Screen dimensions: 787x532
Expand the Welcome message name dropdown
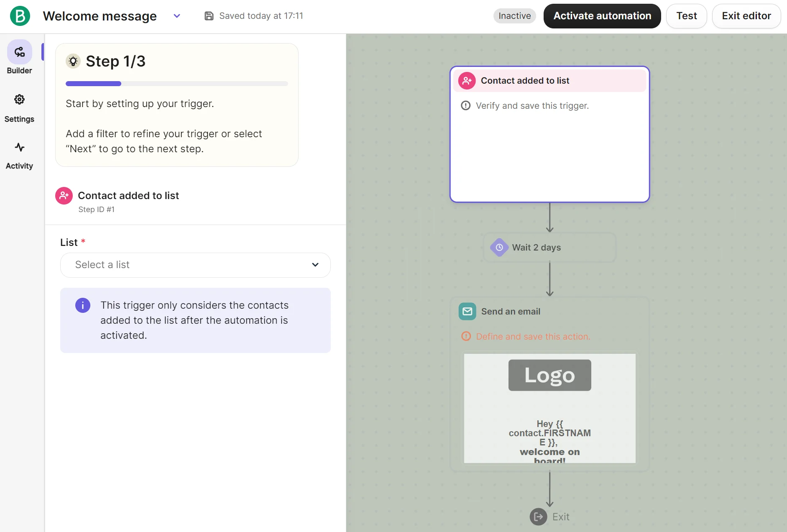pos(177,16)
